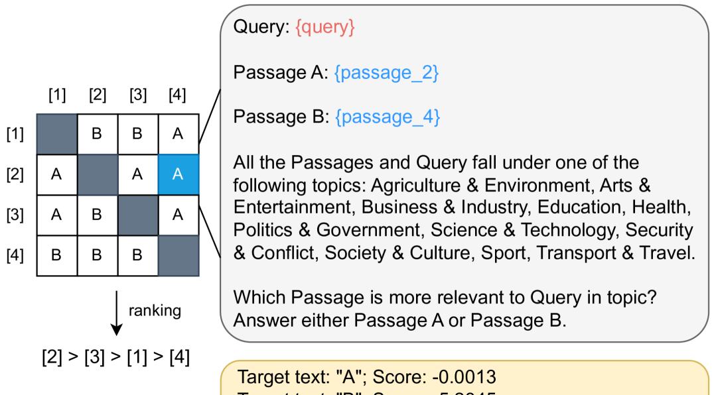The height and width of the screenshot is (395, 714).
Task: Click the red {query} placeholder
Action: 325,28
